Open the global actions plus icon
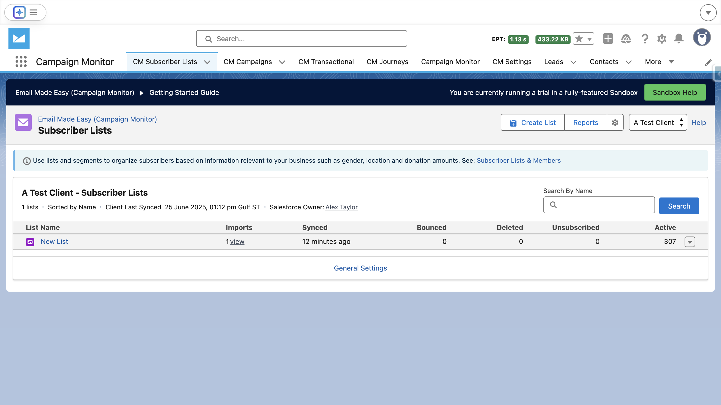Screen dimensions: 721x405 point(608,38)
